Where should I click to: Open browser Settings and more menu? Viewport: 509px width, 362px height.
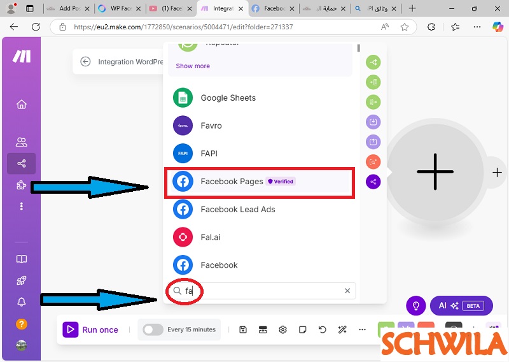[477, 27]
